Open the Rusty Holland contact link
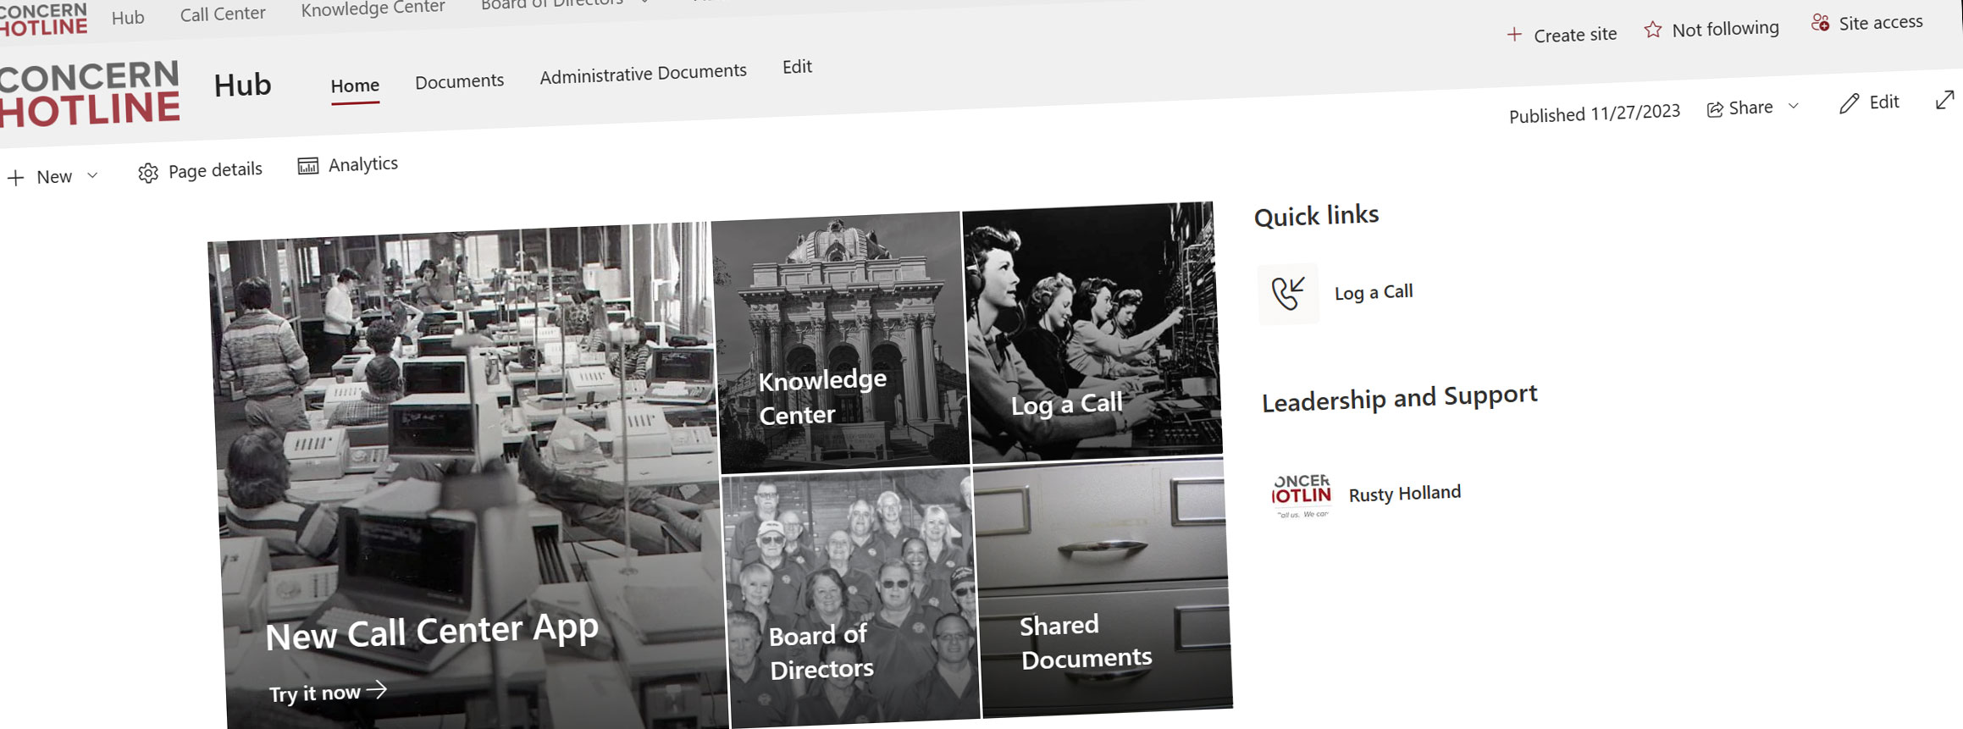1963x729 pixels. [1404, 494]
